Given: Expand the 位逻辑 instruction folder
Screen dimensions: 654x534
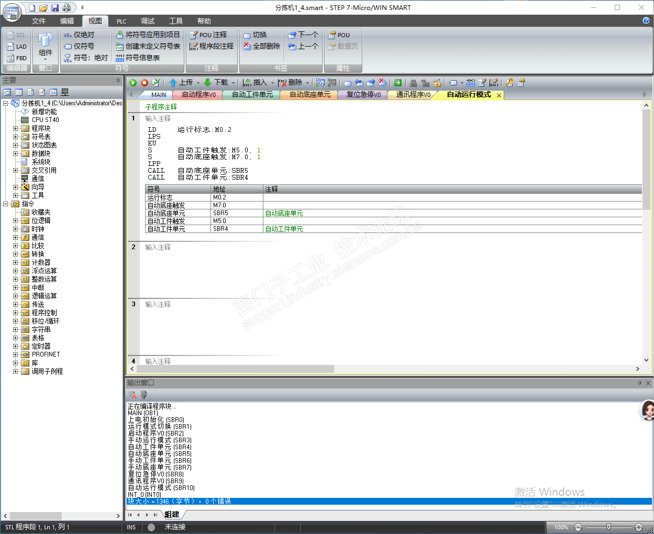Looking at the screenshot, I should pyautogui.click(x=15, y=220).
